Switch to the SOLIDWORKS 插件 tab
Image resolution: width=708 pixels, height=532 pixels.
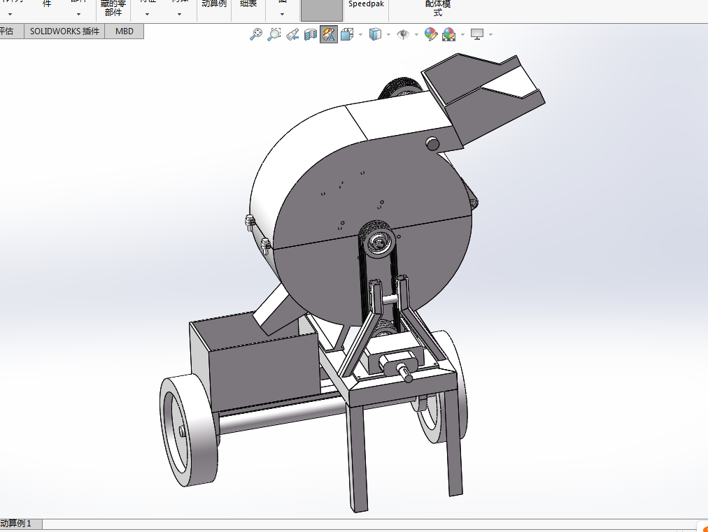[x=64, y=31]
